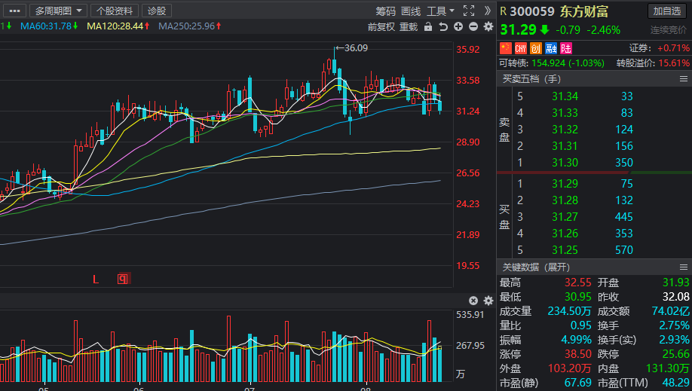Click the 陆 Stock Connect badge
The image size is (692, 391).
(566, 48)
